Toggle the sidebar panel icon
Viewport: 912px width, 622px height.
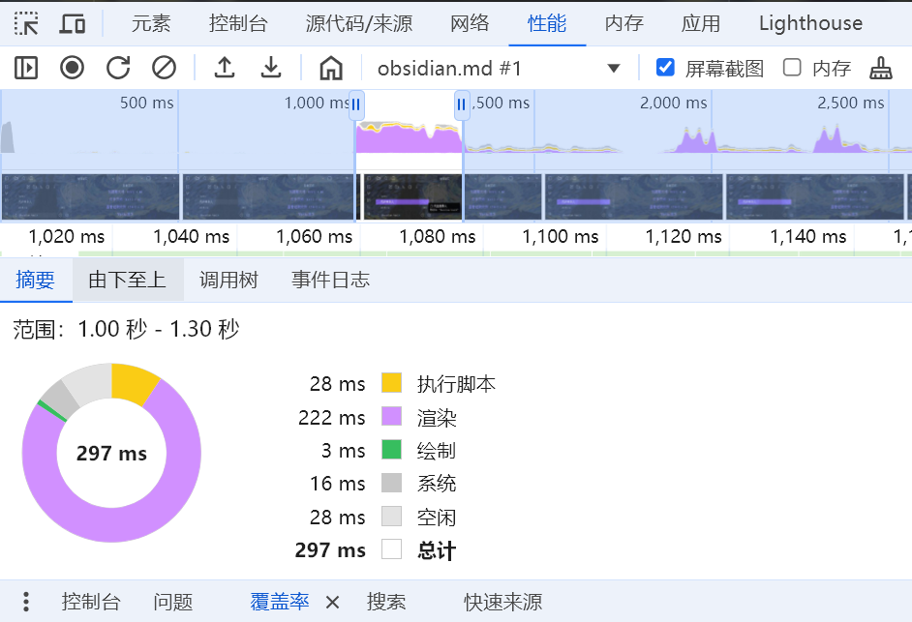(x=26, y=68)
